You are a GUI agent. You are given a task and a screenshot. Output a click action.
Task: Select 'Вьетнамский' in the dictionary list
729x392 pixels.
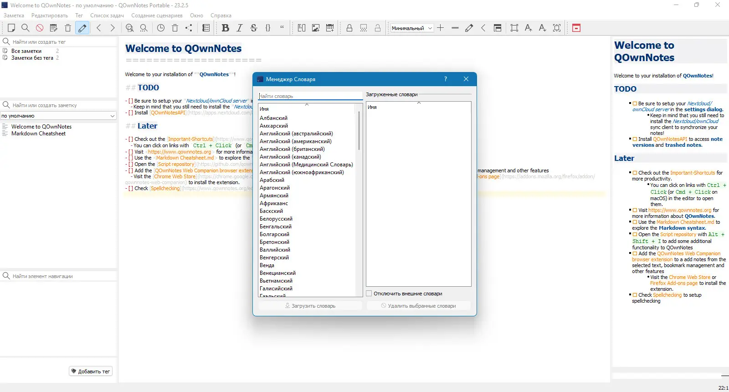coord(276,281)
